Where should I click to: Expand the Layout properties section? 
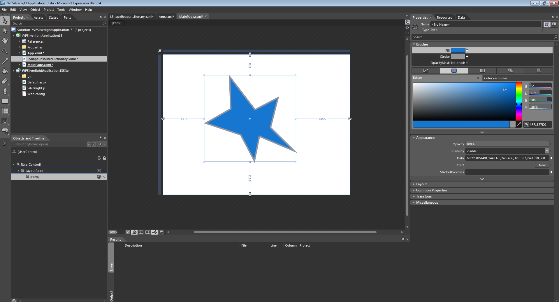421,184
